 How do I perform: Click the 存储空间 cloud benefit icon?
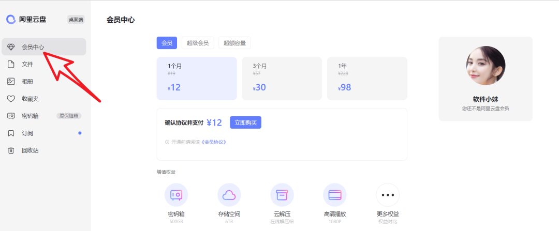pyautogui.click(x=229, y=195)
